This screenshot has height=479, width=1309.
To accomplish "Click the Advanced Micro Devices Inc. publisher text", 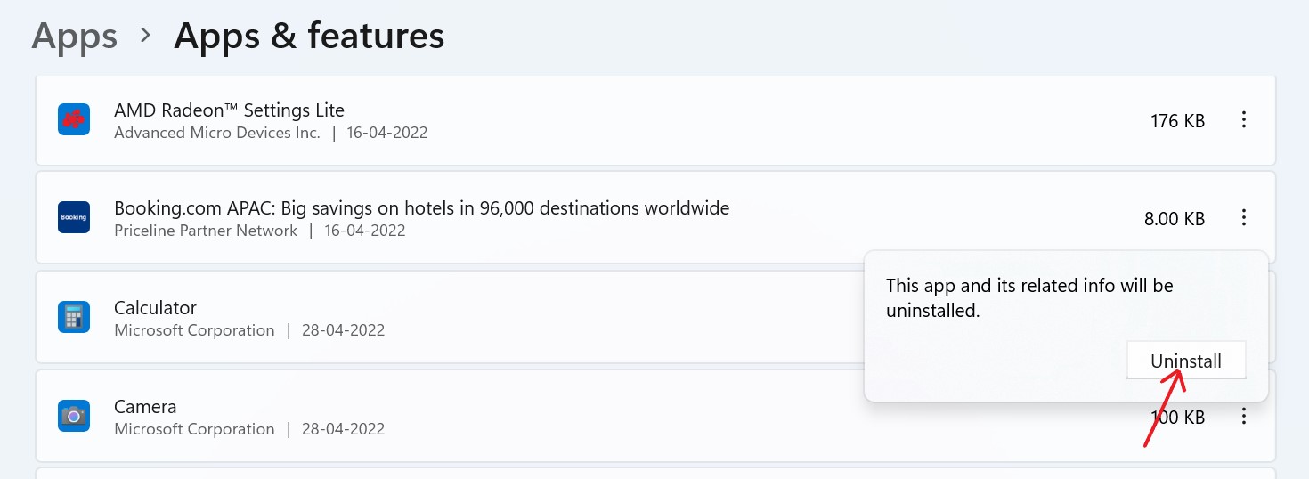I will pyautogui.click(x=216, y=133).
